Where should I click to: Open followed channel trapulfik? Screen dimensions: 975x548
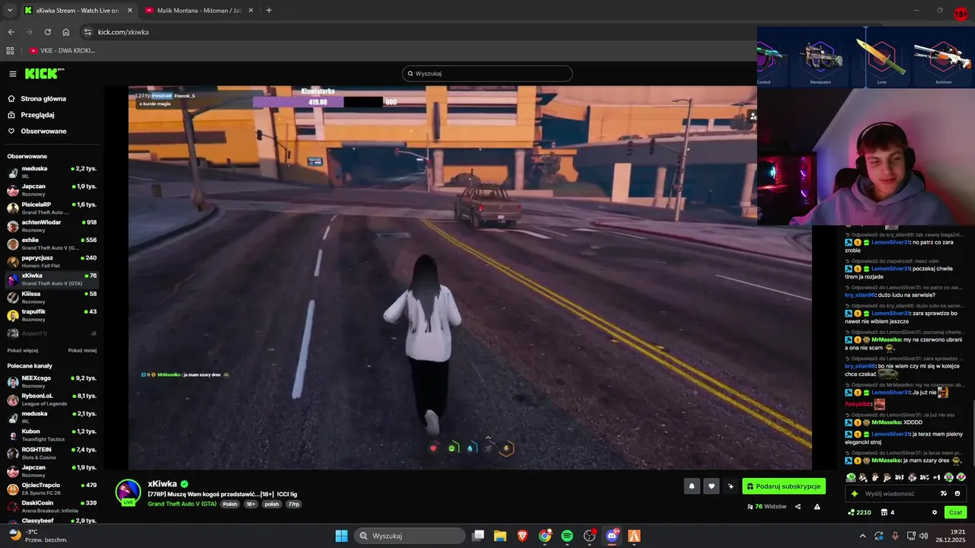tap(52, 315)
